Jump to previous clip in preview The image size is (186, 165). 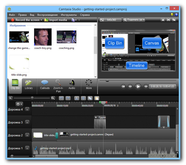pyautogui.click(x=123, y=86)
